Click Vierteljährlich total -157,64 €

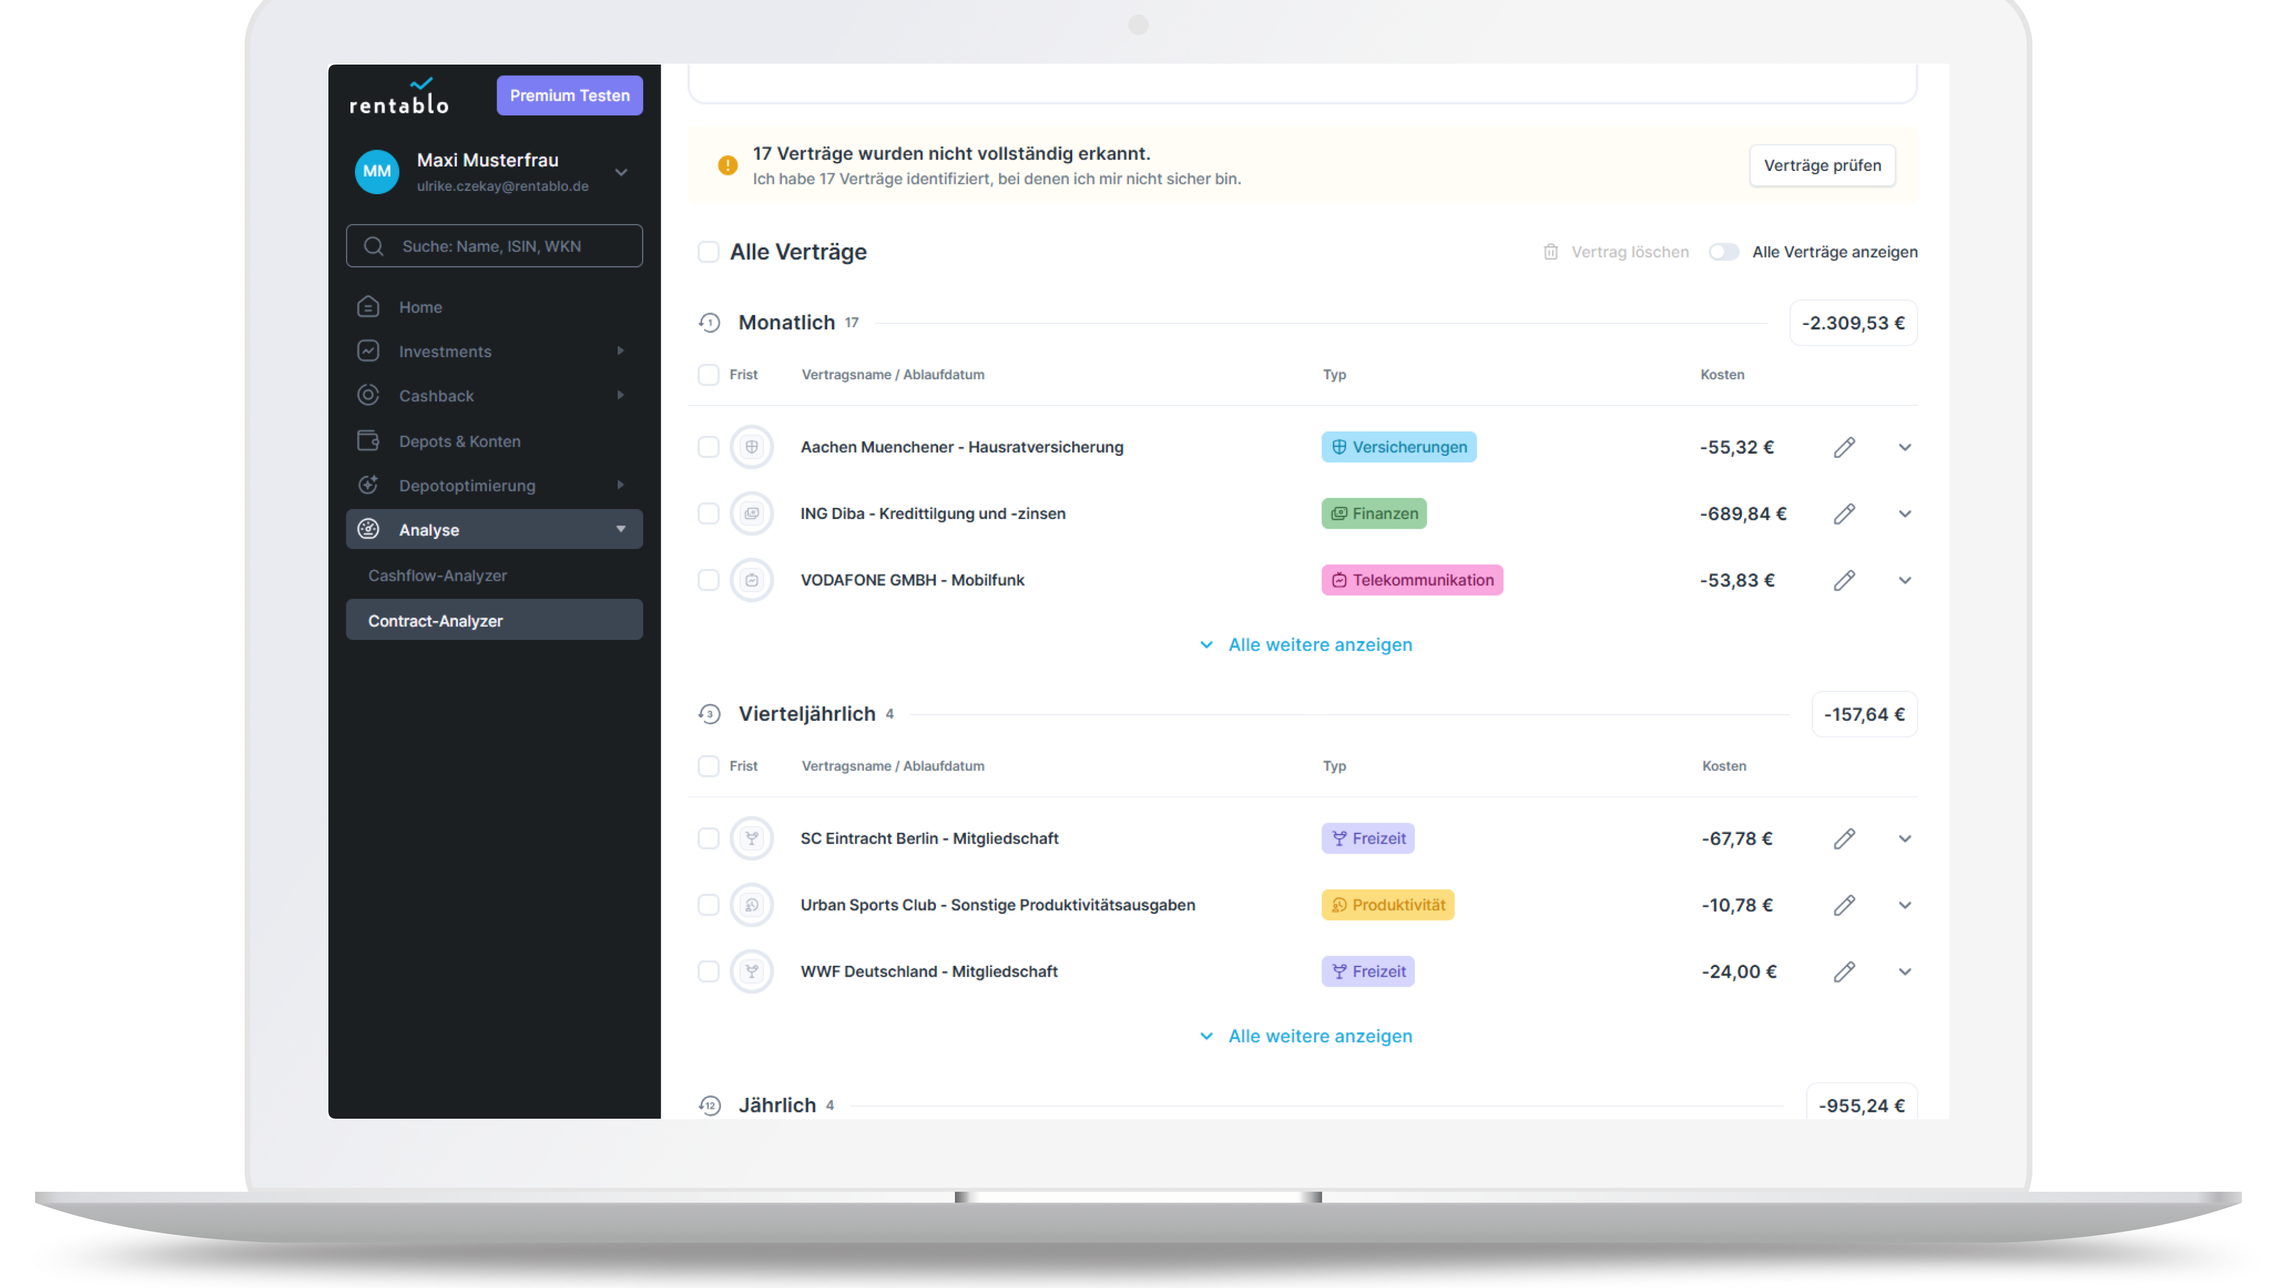click(1864, 714)
